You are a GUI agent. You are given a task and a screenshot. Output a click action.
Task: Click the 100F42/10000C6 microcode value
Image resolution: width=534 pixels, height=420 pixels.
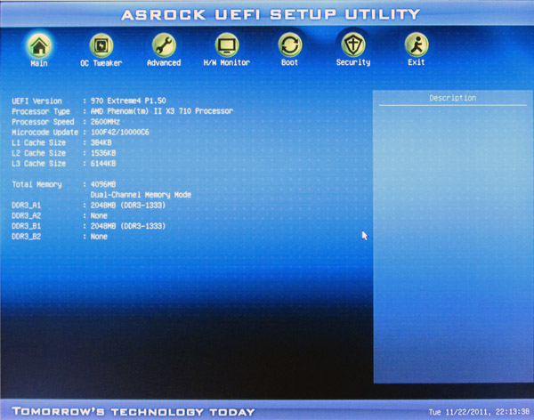coord(120,133)
